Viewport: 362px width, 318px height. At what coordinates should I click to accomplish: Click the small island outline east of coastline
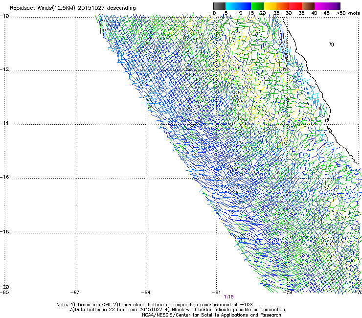(332, 45)
